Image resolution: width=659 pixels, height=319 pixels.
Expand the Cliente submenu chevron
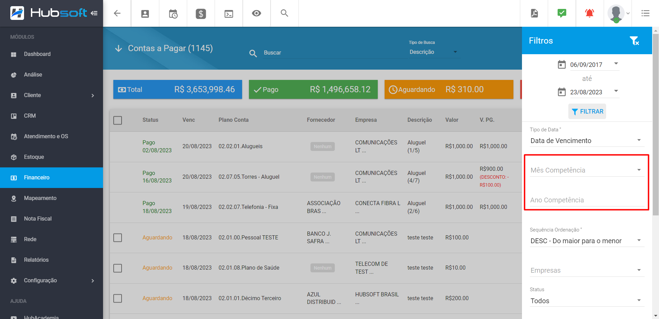click(x=93, y=95)
